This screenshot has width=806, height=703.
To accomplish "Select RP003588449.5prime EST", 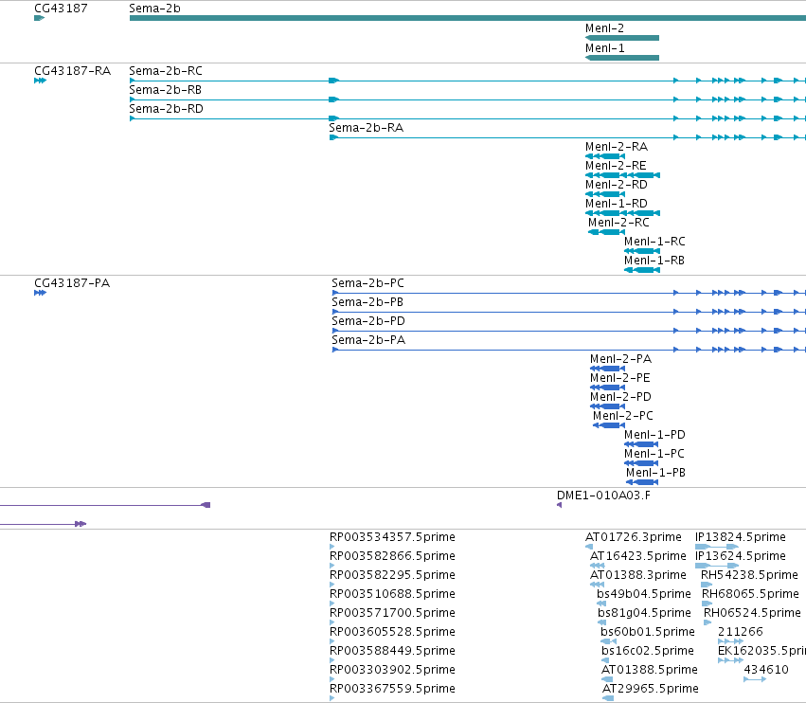I will (x=332, y=660).
